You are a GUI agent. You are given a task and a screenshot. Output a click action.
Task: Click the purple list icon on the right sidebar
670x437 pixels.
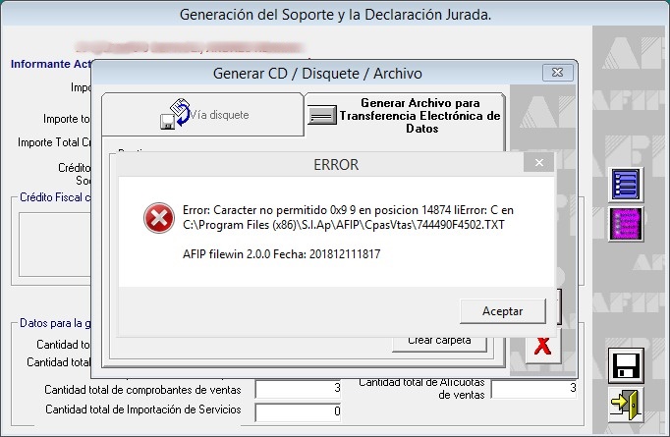[x=626, y=224]
